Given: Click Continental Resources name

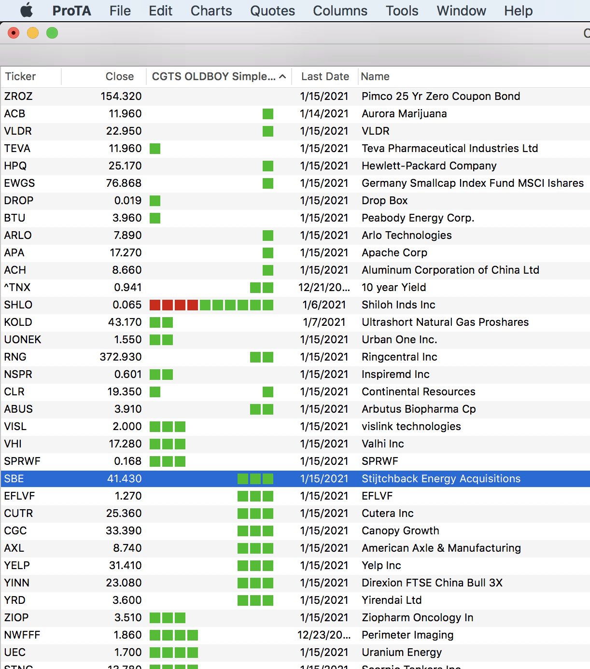Looking at the screenshot, I should pos(418,391).
